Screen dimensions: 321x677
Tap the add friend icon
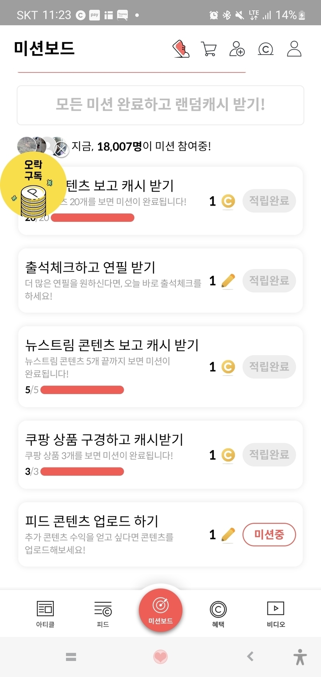point(237,49)
